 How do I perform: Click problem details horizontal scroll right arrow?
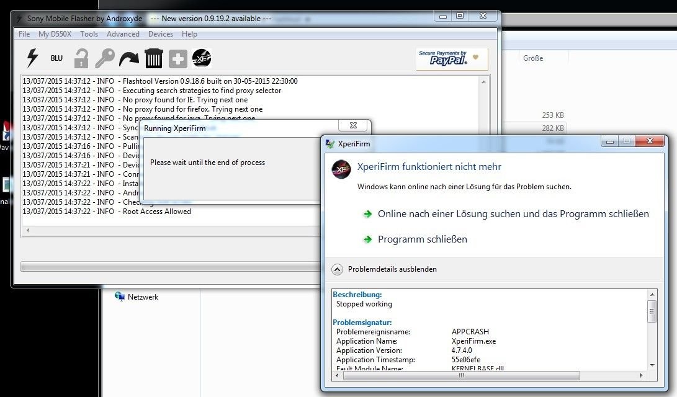pyautogui.click(x=641, y=376)
